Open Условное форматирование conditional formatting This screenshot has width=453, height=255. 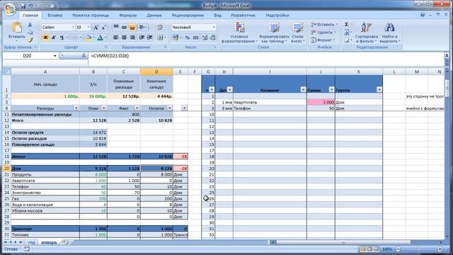click(239, 33)
